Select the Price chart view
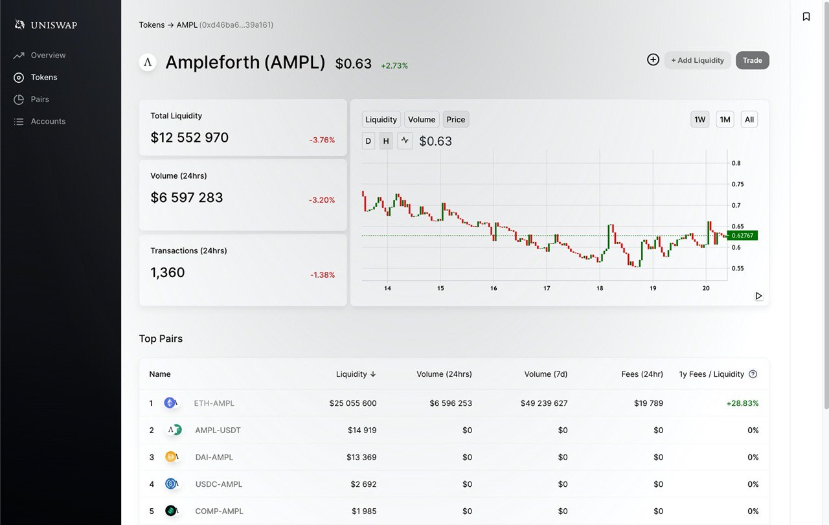This screenshot has width=829, height=525. click(456, 119)
